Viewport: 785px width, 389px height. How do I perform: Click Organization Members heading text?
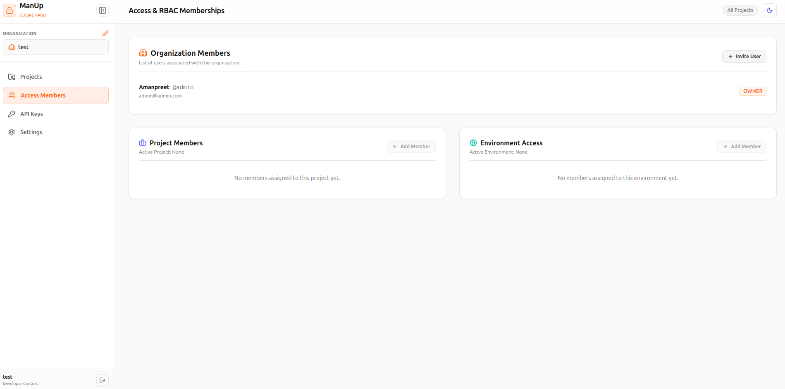(190, 53)
